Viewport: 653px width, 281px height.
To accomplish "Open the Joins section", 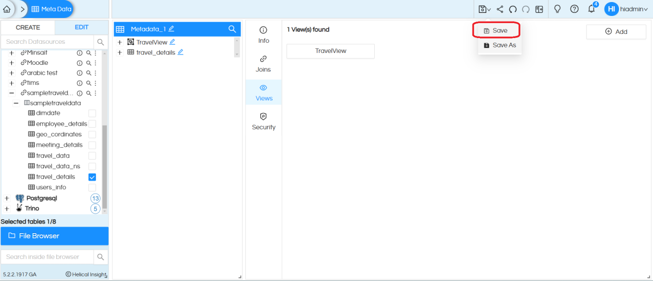I will (263, 64).
